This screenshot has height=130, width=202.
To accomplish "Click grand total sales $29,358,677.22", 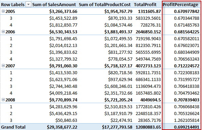I will (x=62, y=127).
